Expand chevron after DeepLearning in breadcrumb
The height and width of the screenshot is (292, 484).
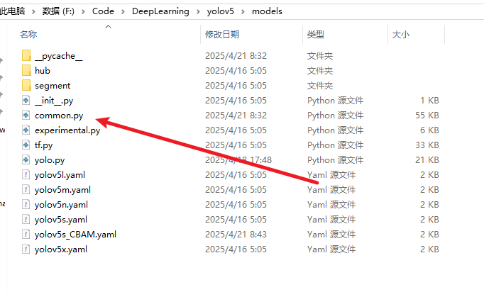pos(198,12)
